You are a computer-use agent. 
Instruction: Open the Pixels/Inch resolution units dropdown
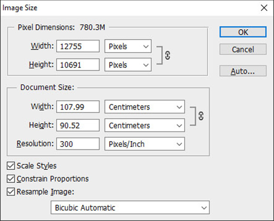coord(145,144)
